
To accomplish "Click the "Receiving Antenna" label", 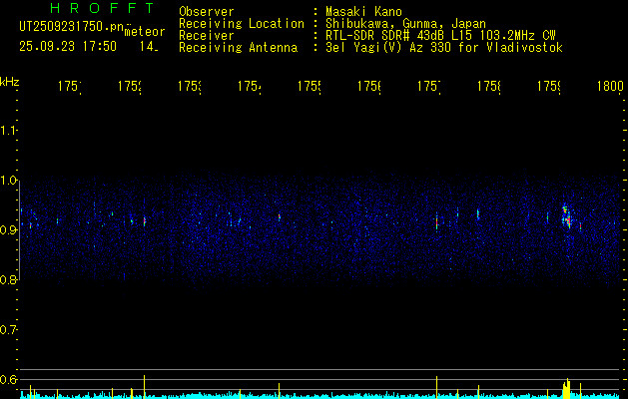I will [x=239, y=48].
